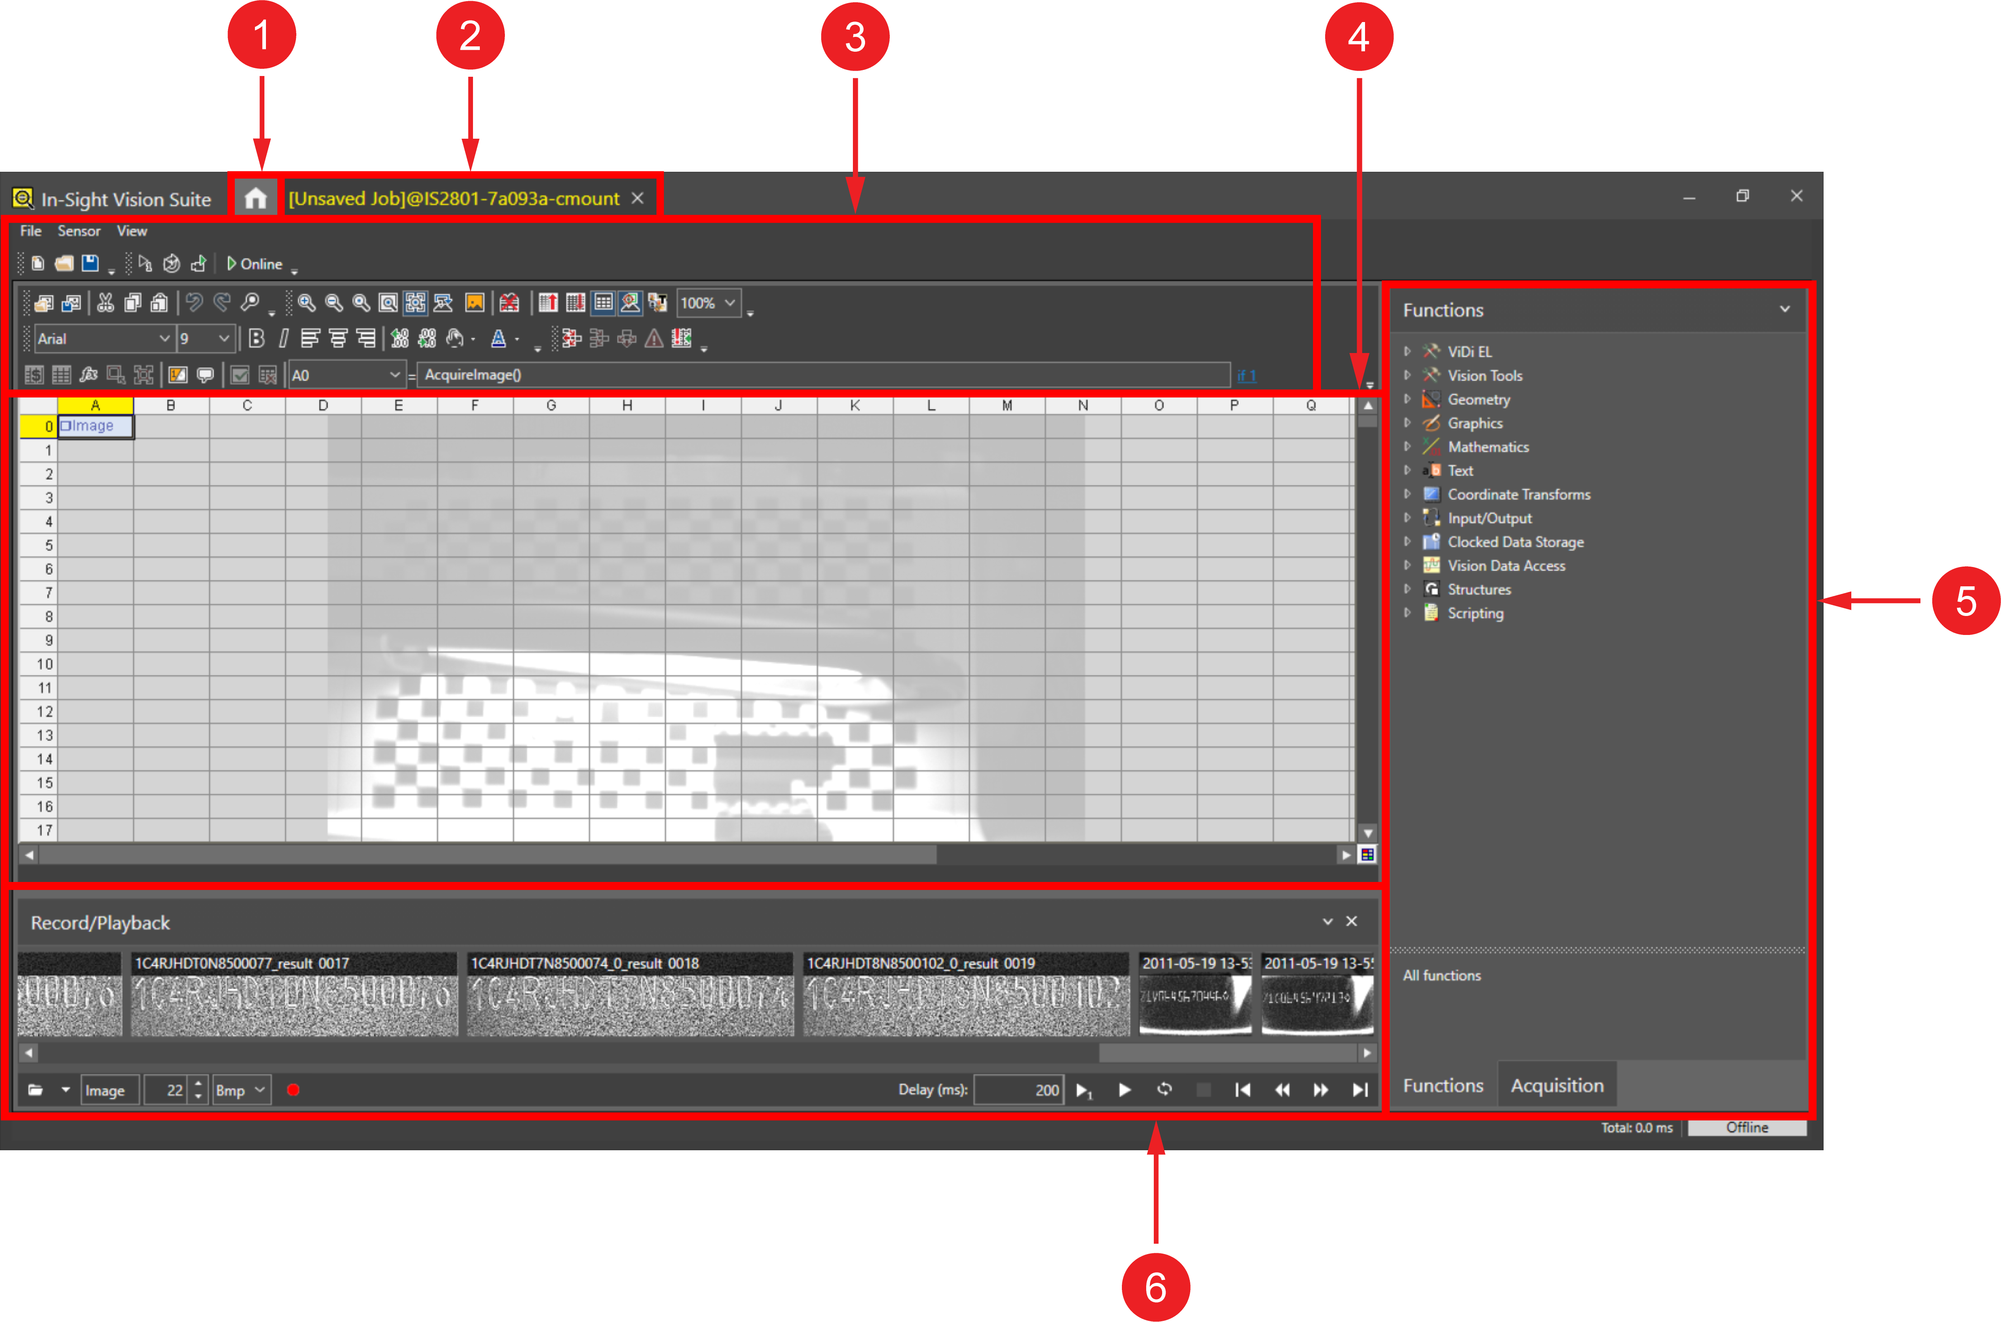
Task: Save the job with floppy disk icon
Action: pos(90,264)
